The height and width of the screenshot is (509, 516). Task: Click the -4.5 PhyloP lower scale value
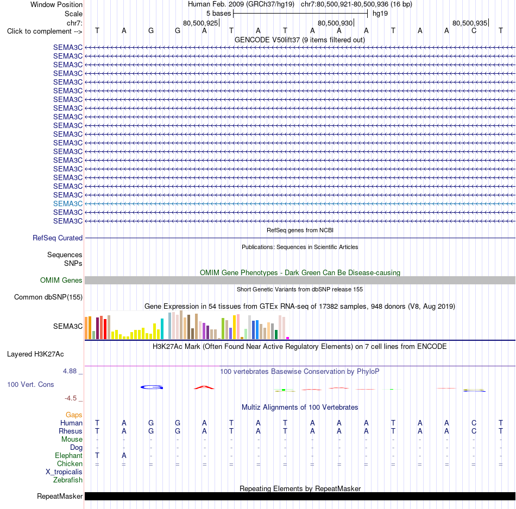[71, 398]
